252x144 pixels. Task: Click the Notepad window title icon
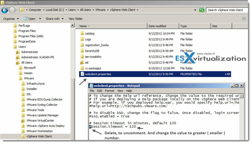pyautogui.click(x=91, y=86)
